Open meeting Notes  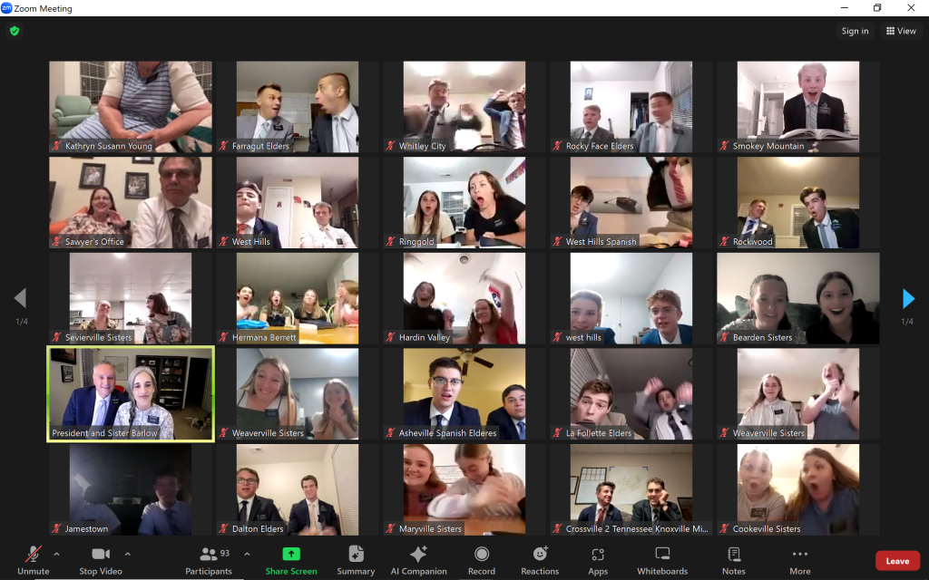tap(734, 559)
